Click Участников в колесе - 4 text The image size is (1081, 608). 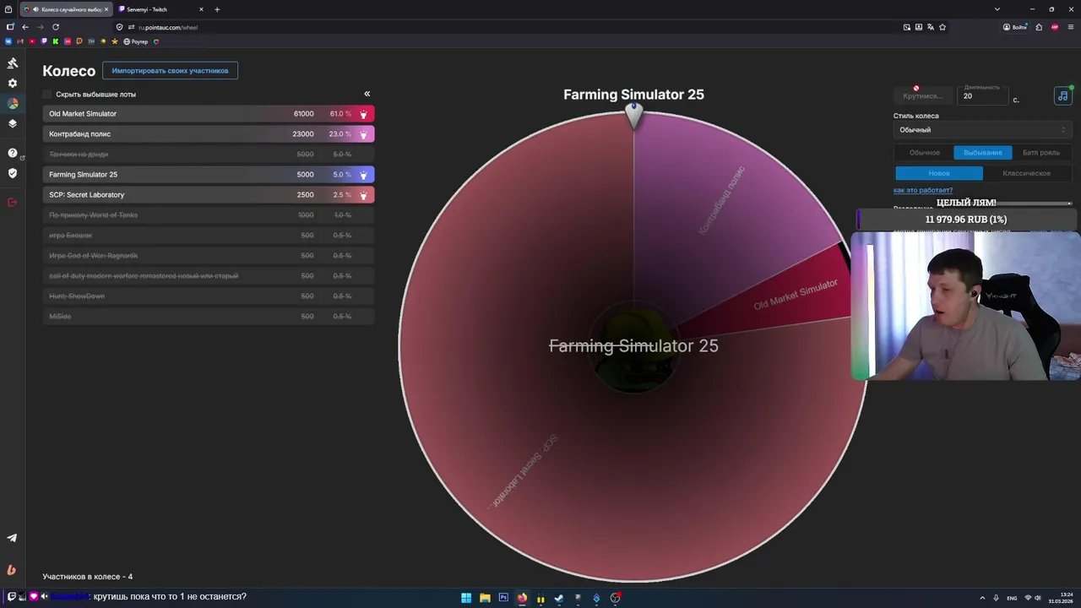point(87,577)
